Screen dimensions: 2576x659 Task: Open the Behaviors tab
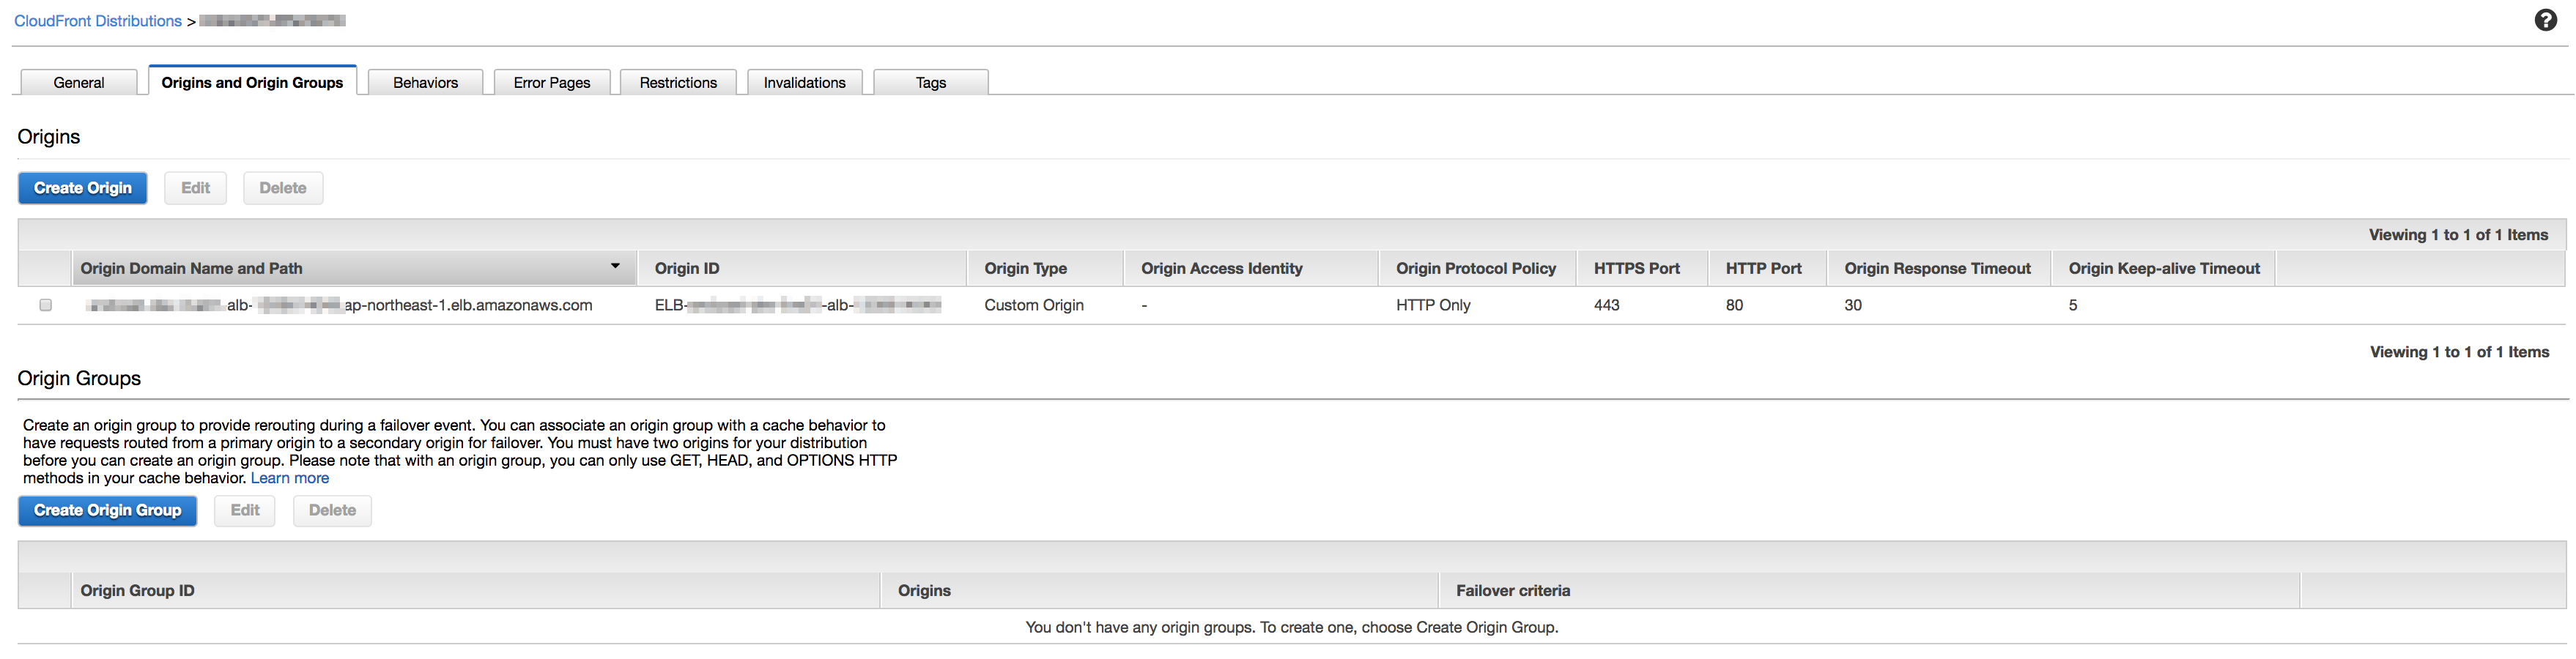[425, 82]
